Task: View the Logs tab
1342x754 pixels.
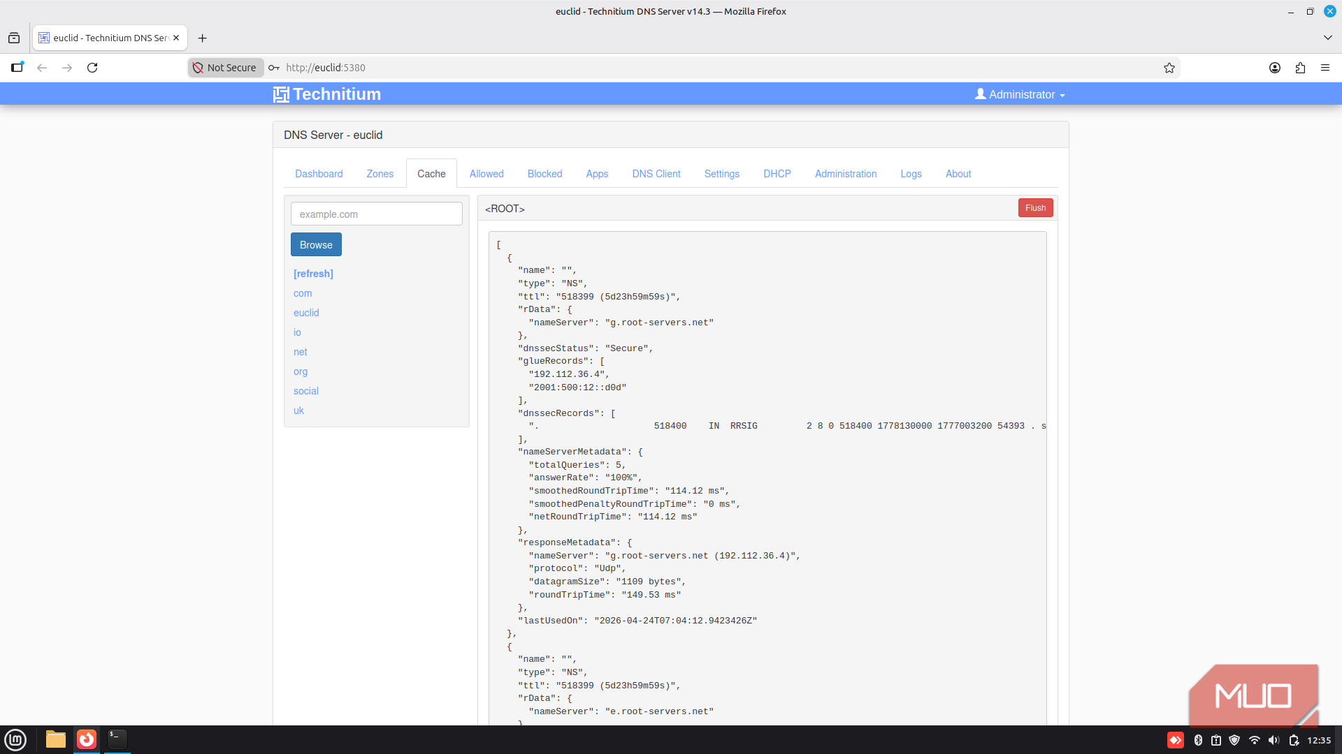Action: tap(911, 174)
